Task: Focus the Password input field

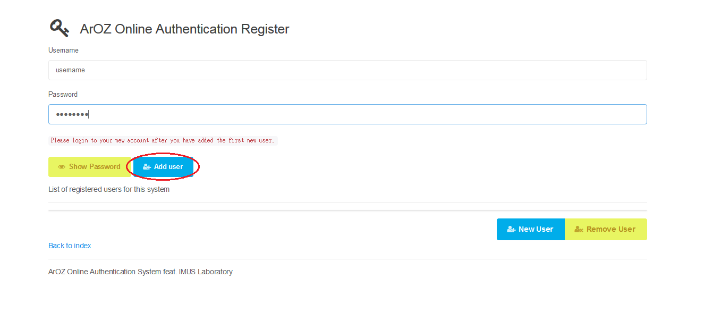Action: coord(347,114)
